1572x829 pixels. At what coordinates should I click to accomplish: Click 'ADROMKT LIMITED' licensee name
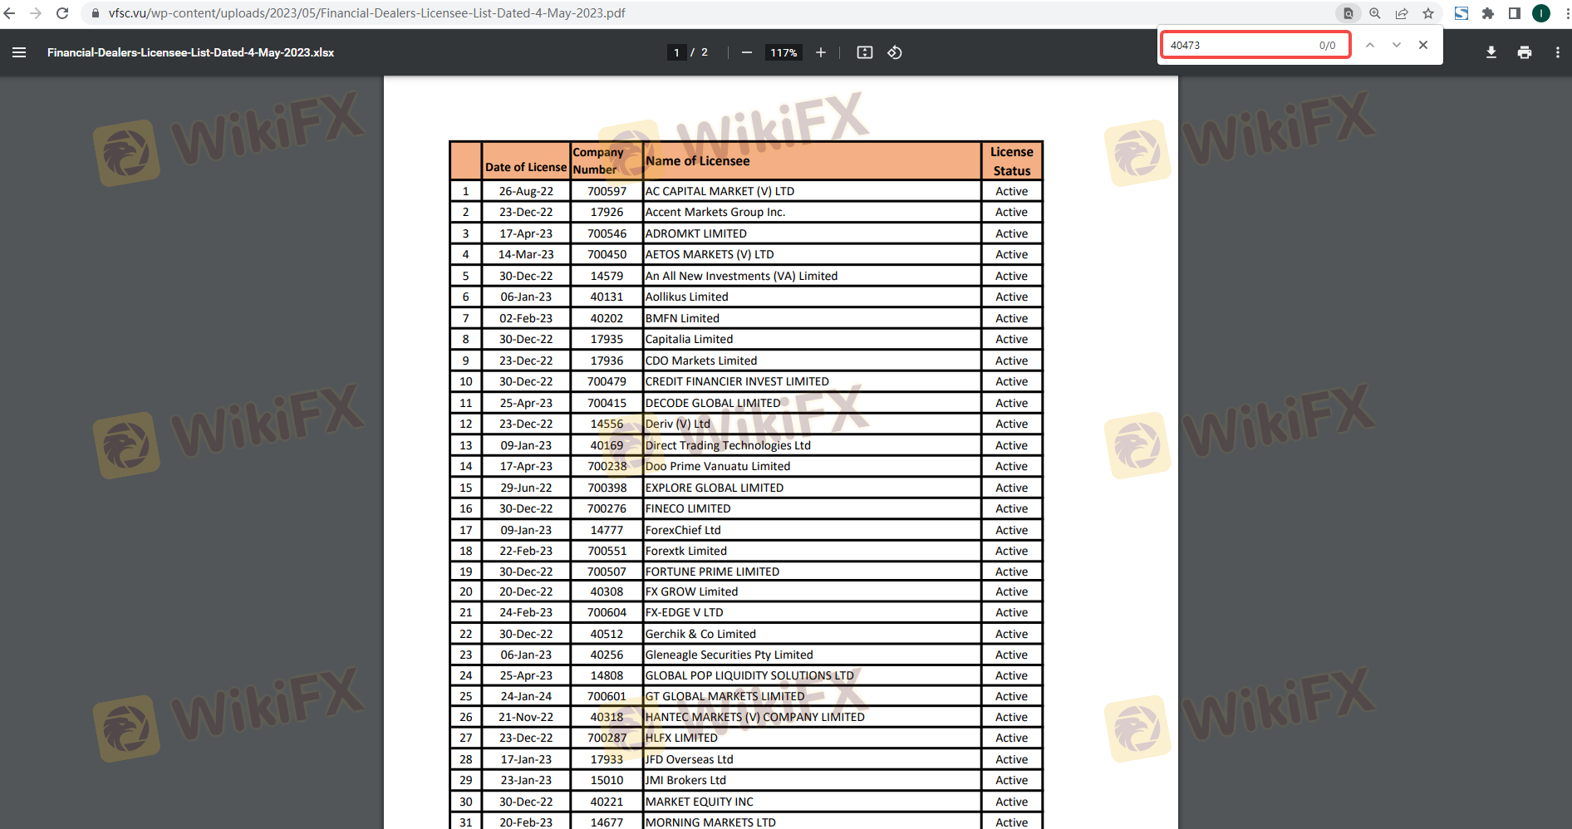696,233
